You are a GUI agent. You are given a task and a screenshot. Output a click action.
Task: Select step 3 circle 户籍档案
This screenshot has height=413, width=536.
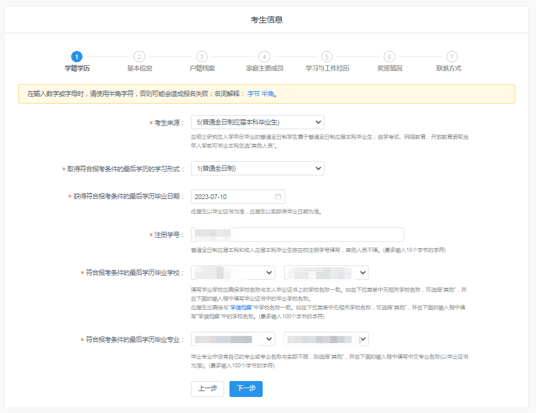(x=202, y=56)
